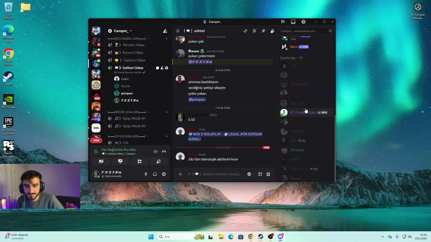Open activities button in voice panel
Image resolution: width=431 pixels, height=242 pixels.
click(139, 161)
